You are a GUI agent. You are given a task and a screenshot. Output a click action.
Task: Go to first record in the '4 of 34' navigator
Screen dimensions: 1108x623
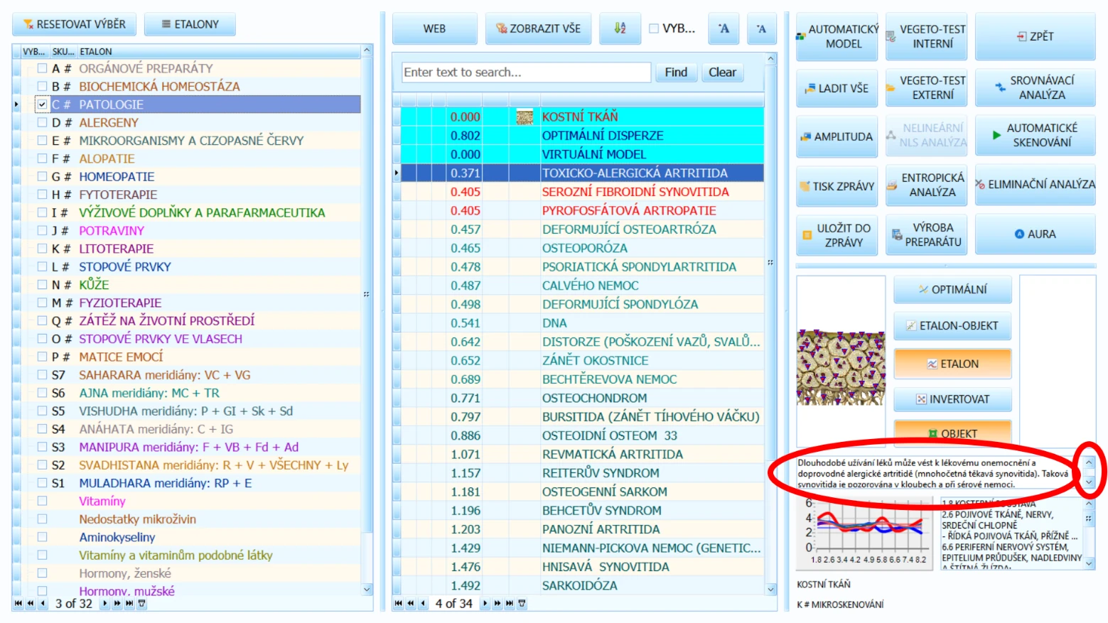point(398,604)
